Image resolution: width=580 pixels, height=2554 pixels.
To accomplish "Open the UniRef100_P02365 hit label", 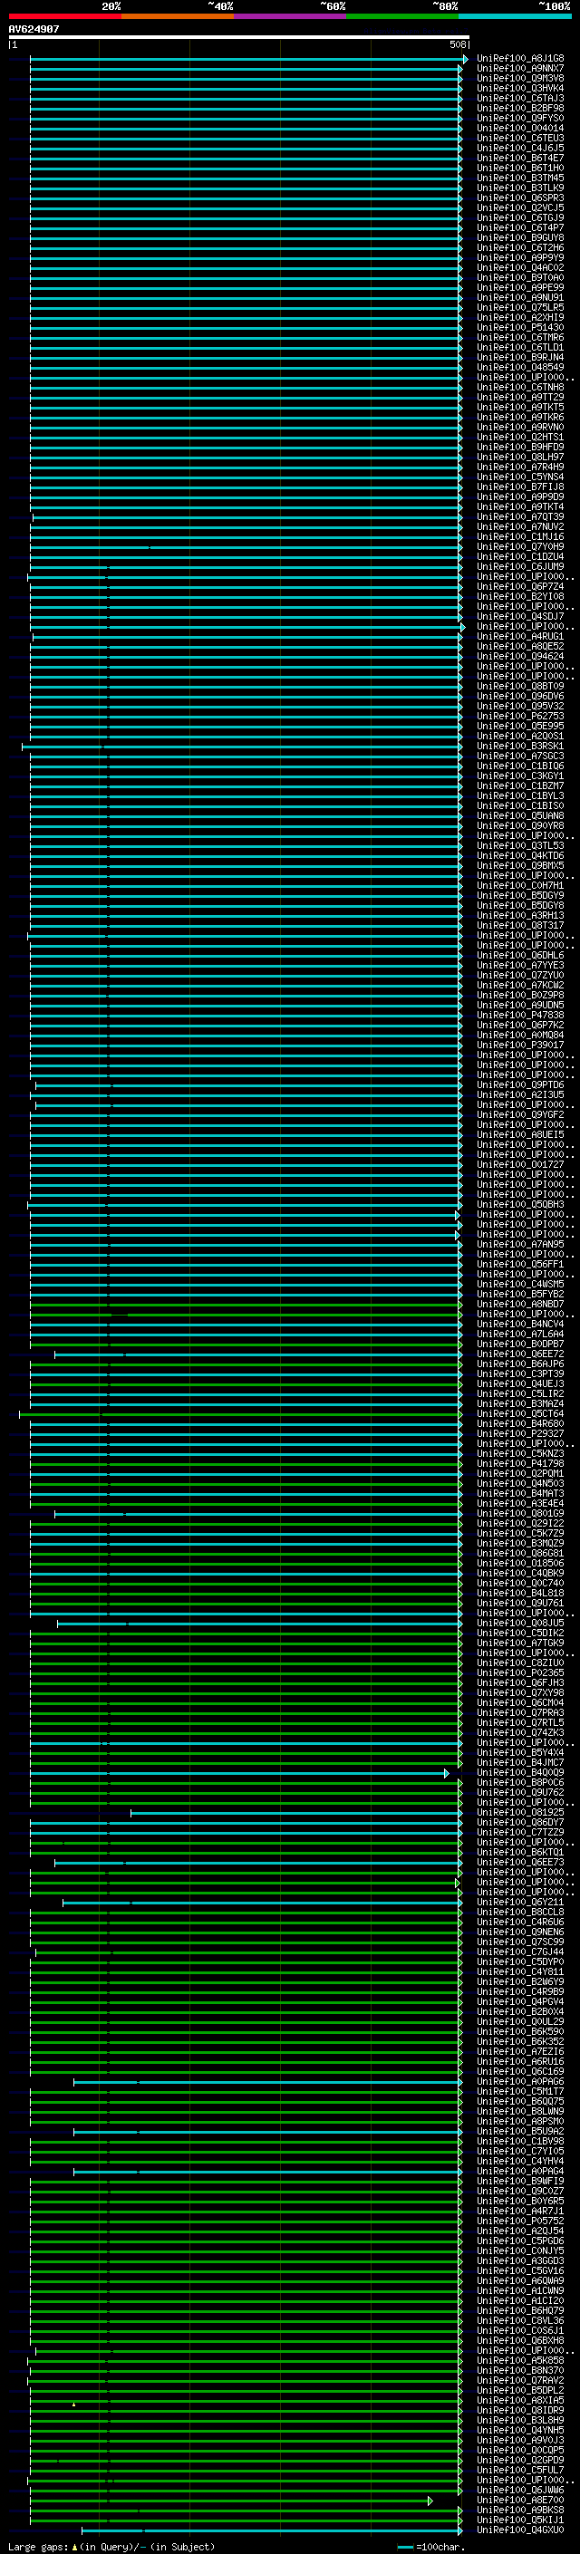I will (x=519, y=1672).
